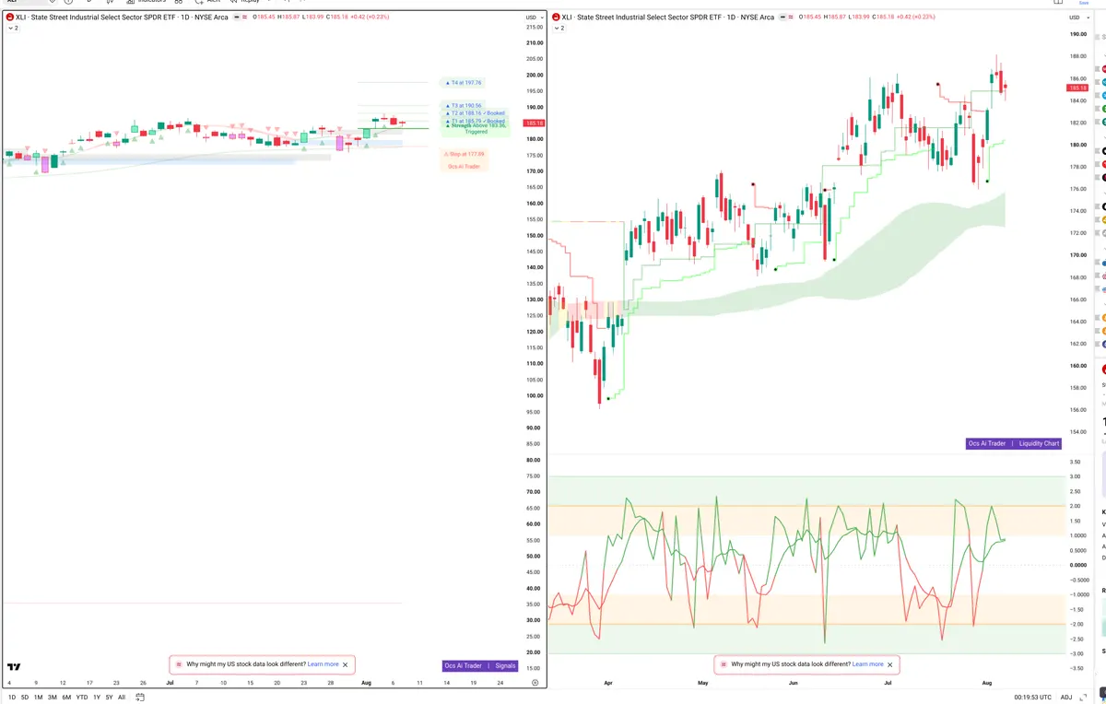Click the 00:19:53 UTC clock
The width and height of the screenshot is (1106, 704).
coord(1032,698)
